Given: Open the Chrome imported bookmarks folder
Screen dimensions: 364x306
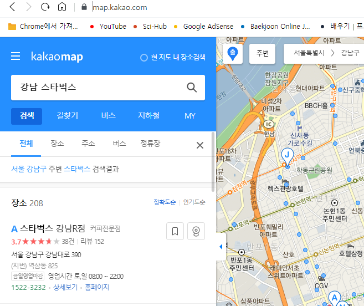Looking at the screenshot, I should [43, 27].
